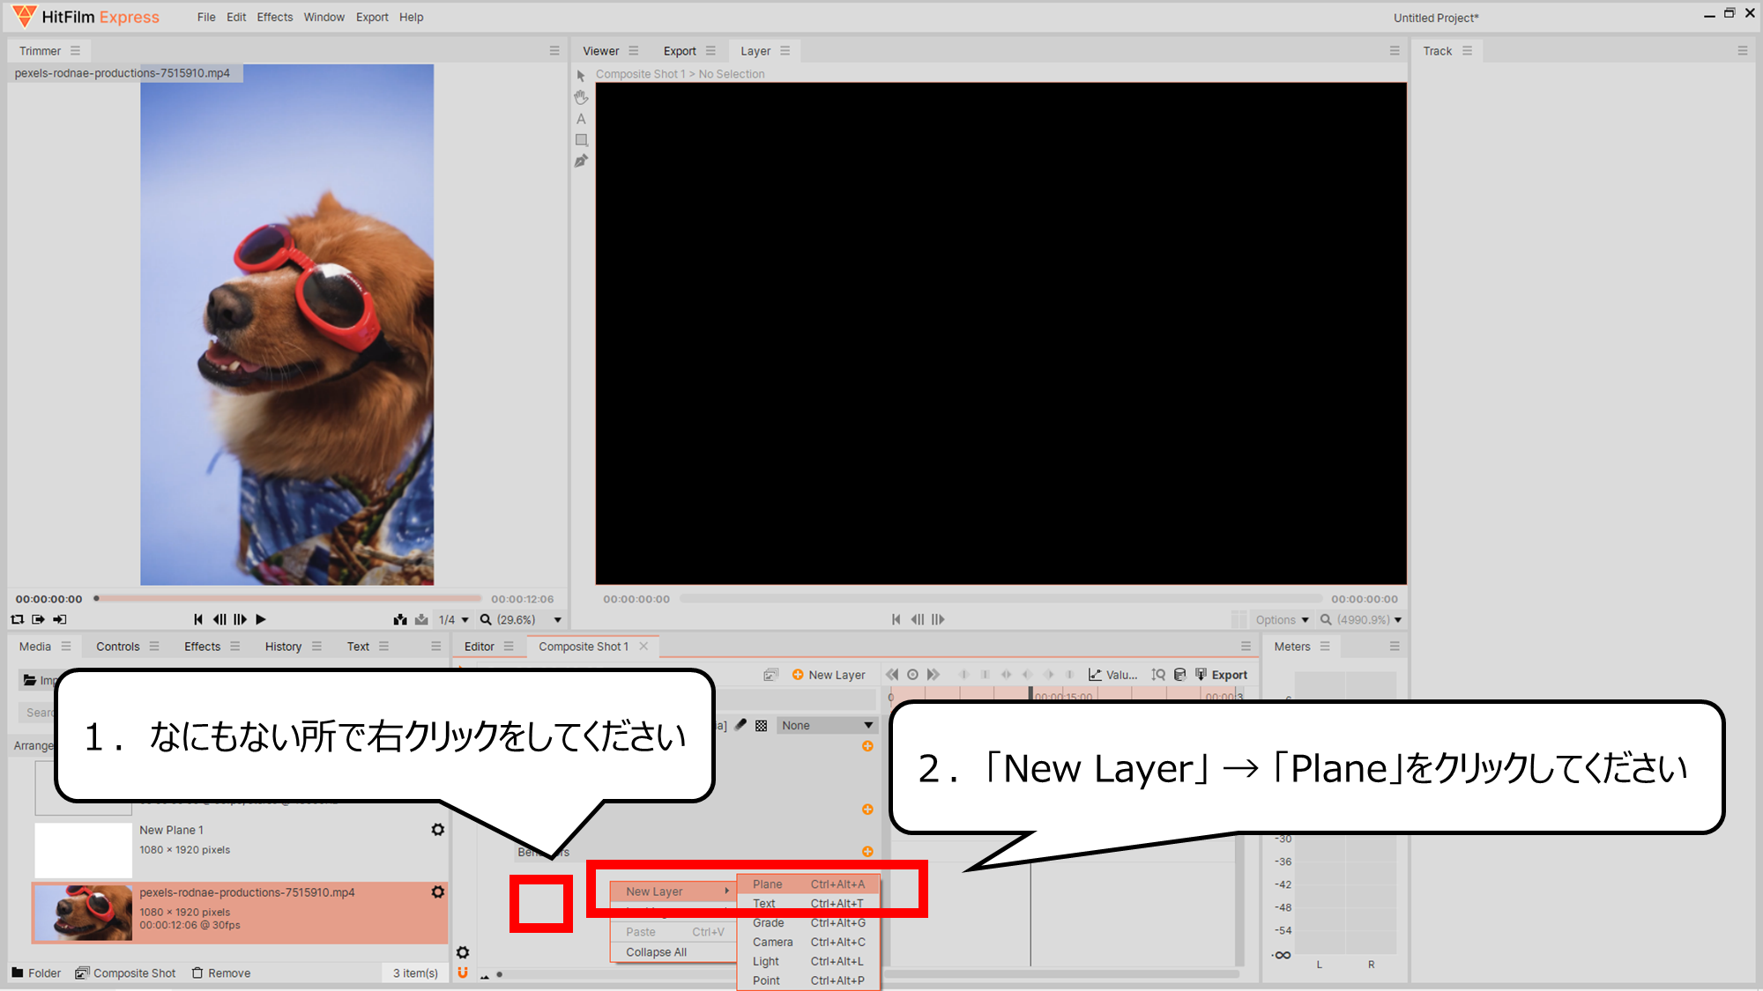
Task: Switch to Export tab beside Viewer
Action: (x=680, y=51)
